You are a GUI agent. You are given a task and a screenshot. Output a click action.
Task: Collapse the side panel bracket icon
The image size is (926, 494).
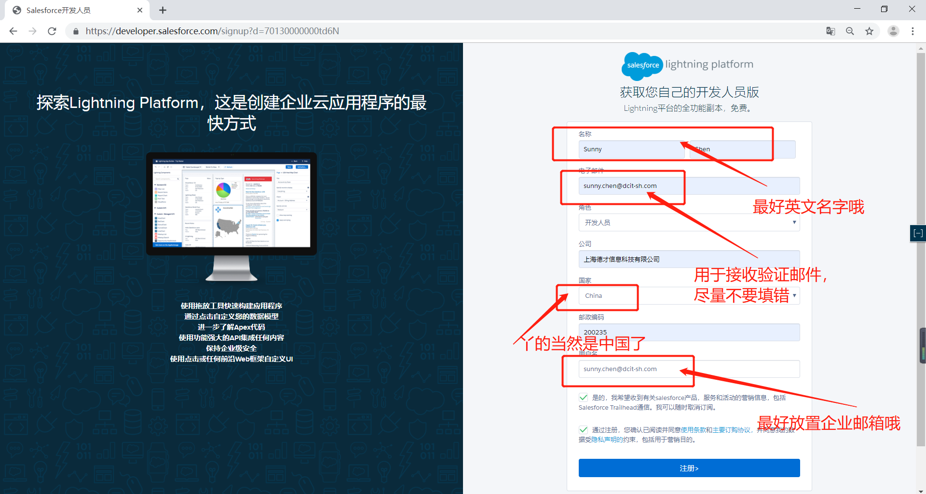918,233
